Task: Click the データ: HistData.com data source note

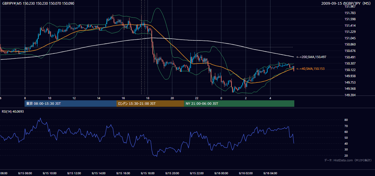Action: coord(348,160)
